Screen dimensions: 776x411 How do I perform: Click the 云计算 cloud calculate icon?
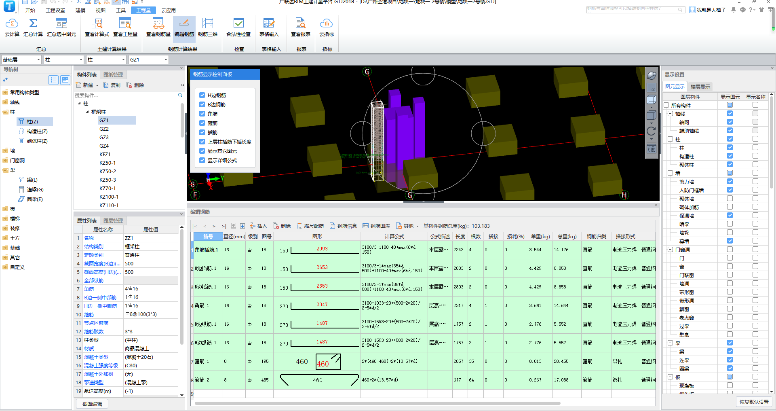pyautogui.click(x=12, y=23)
